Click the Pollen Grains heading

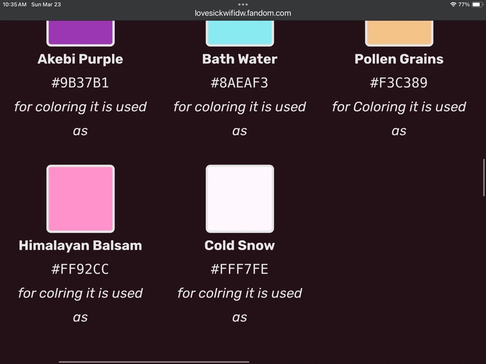[399, 59]
